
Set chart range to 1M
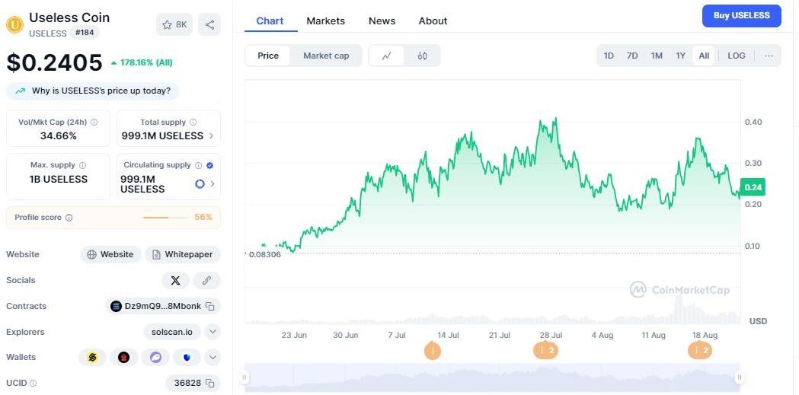tap(657, 56)
